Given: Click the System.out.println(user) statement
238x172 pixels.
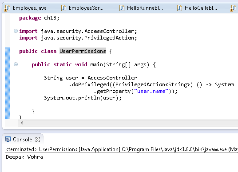Looking at the screenshot, I should tap(83, 98).
